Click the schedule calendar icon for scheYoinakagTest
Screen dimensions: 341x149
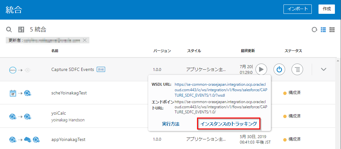(x=13, y=93)
